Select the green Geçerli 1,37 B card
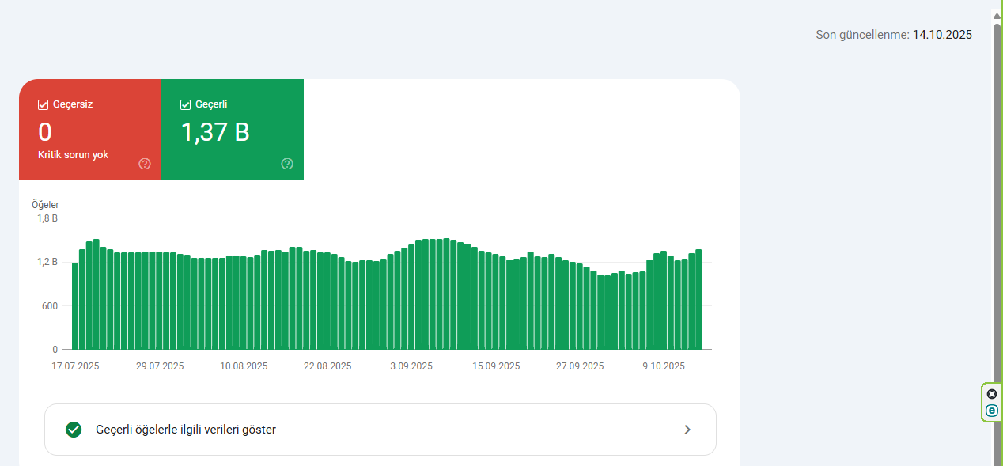The height and width of the screenshot is (466, 1003). (x=233, y=130)
